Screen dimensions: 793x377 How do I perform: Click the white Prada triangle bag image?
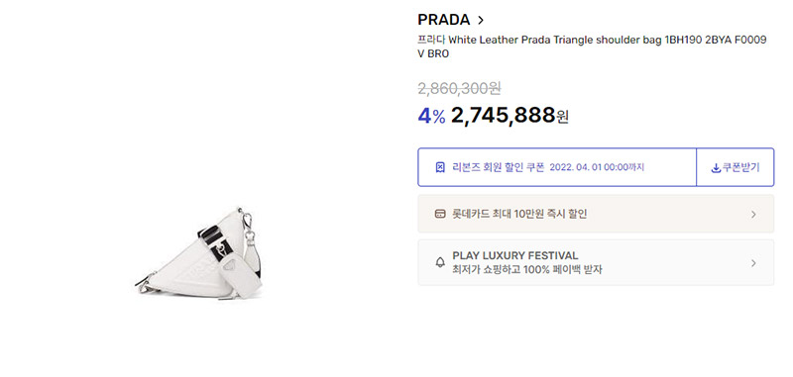pyautogui.click(x=200, y=253)
